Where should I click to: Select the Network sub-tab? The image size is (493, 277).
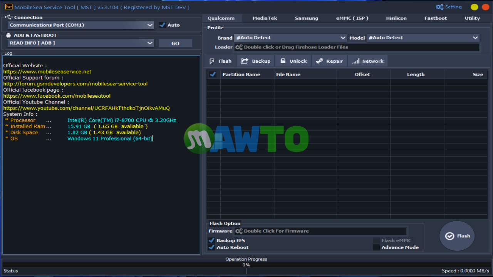click(x=368, y=61)
